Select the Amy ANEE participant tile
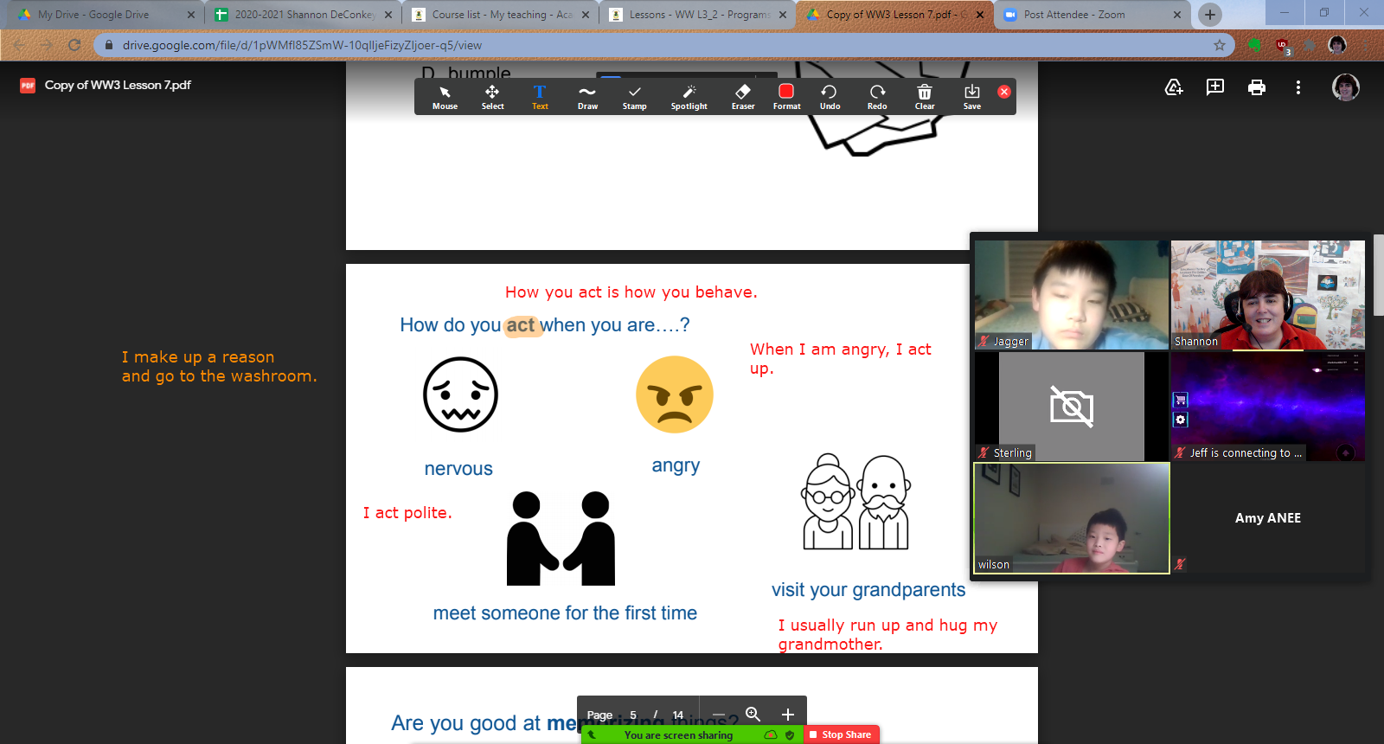 1268,518
